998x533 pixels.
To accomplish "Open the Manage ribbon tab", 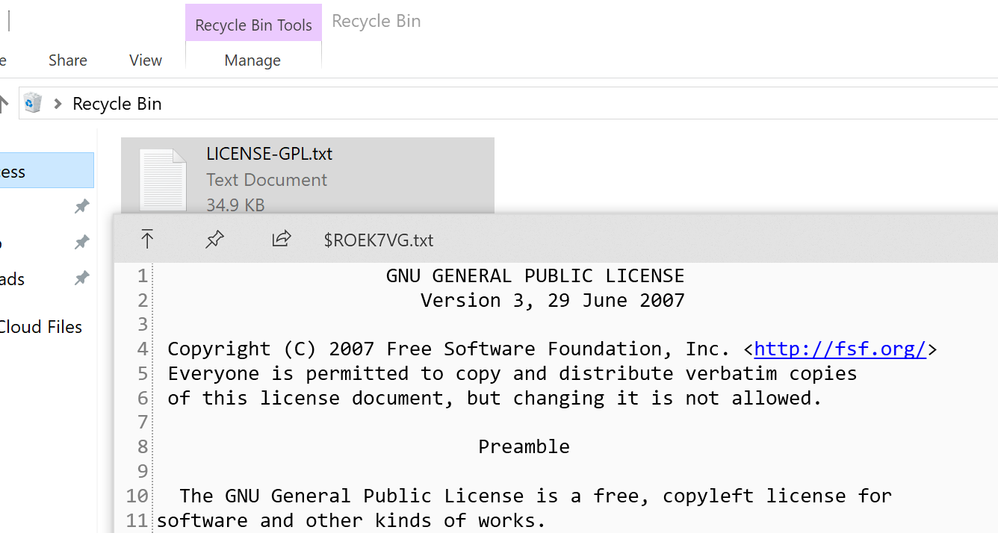I will point(253,60).
